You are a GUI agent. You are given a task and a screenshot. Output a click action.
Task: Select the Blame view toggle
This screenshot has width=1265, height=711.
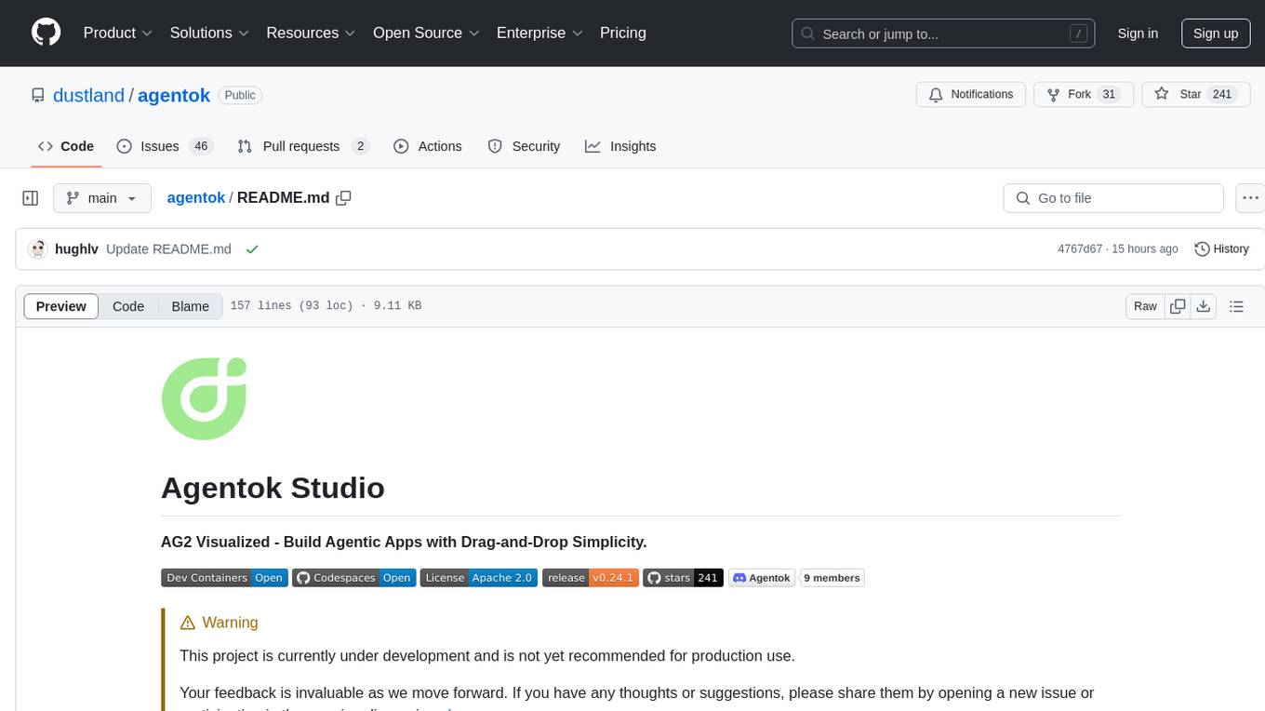point(191,306)
